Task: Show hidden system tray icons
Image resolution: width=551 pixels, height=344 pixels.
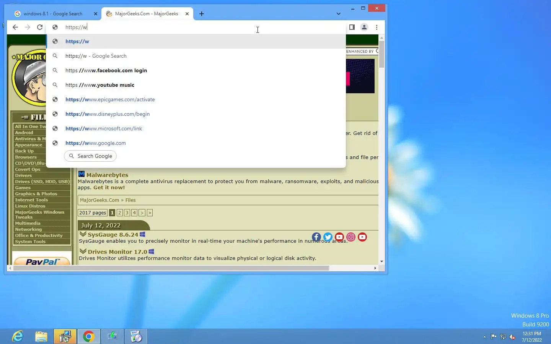Action: (484, 337)
